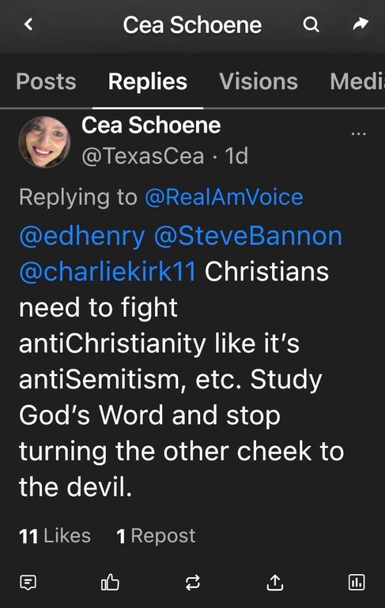Like the post with thumbs-up icon
Viewport: 385px width, 608px height.
(x=110, y=582)
